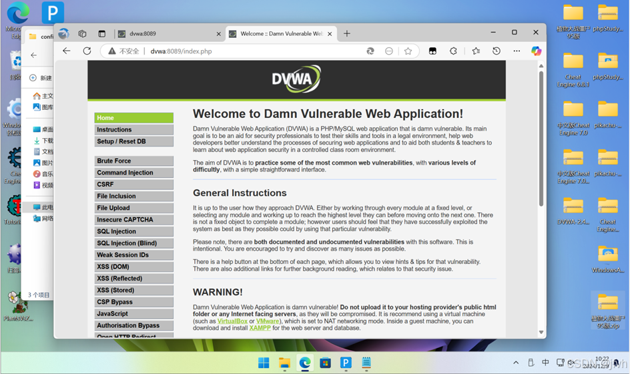This screenshot has height=374, width=630.
Task: Click the 中 input method indicator
Action: point(545,363)
